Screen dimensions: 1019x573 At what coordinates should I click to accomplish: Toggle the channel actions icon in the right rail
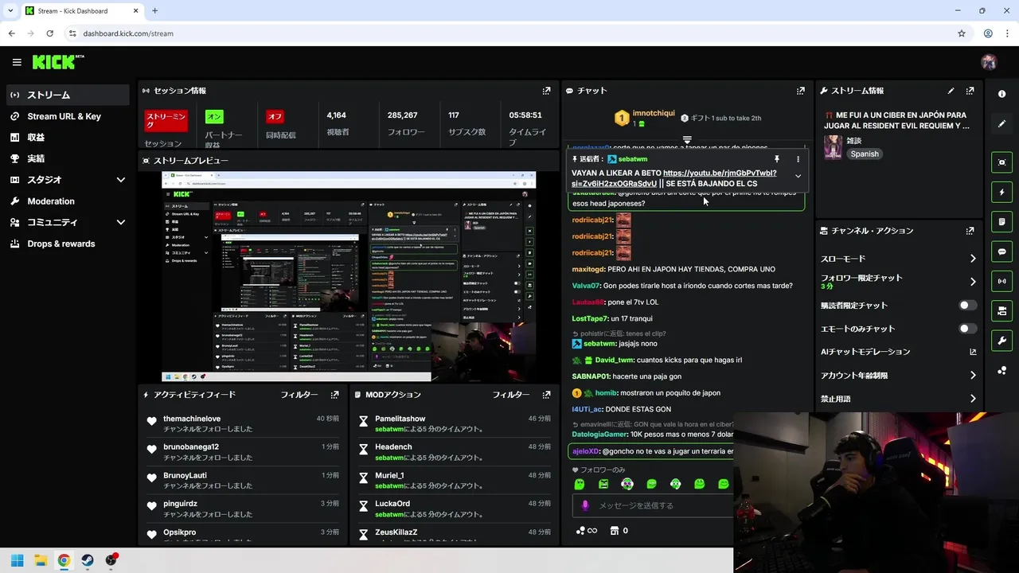[1001, 310]
